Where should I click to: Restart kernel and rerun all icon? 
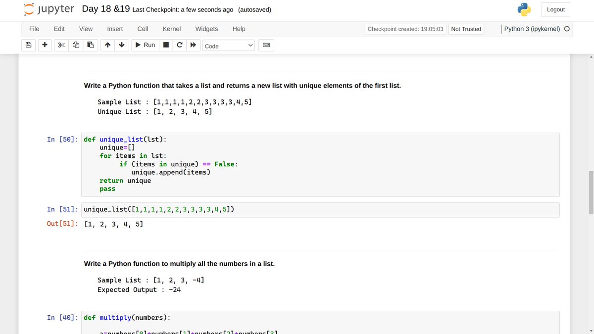[x=194, y=45]
